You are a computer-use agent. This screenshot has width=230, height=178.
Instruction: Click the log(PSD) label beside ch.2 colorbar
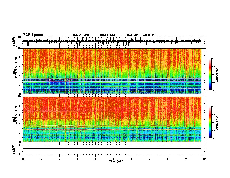click(x=217, y=124)
